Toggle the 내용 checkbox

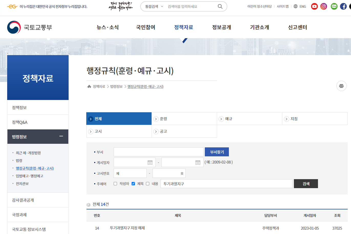[147, 184]
